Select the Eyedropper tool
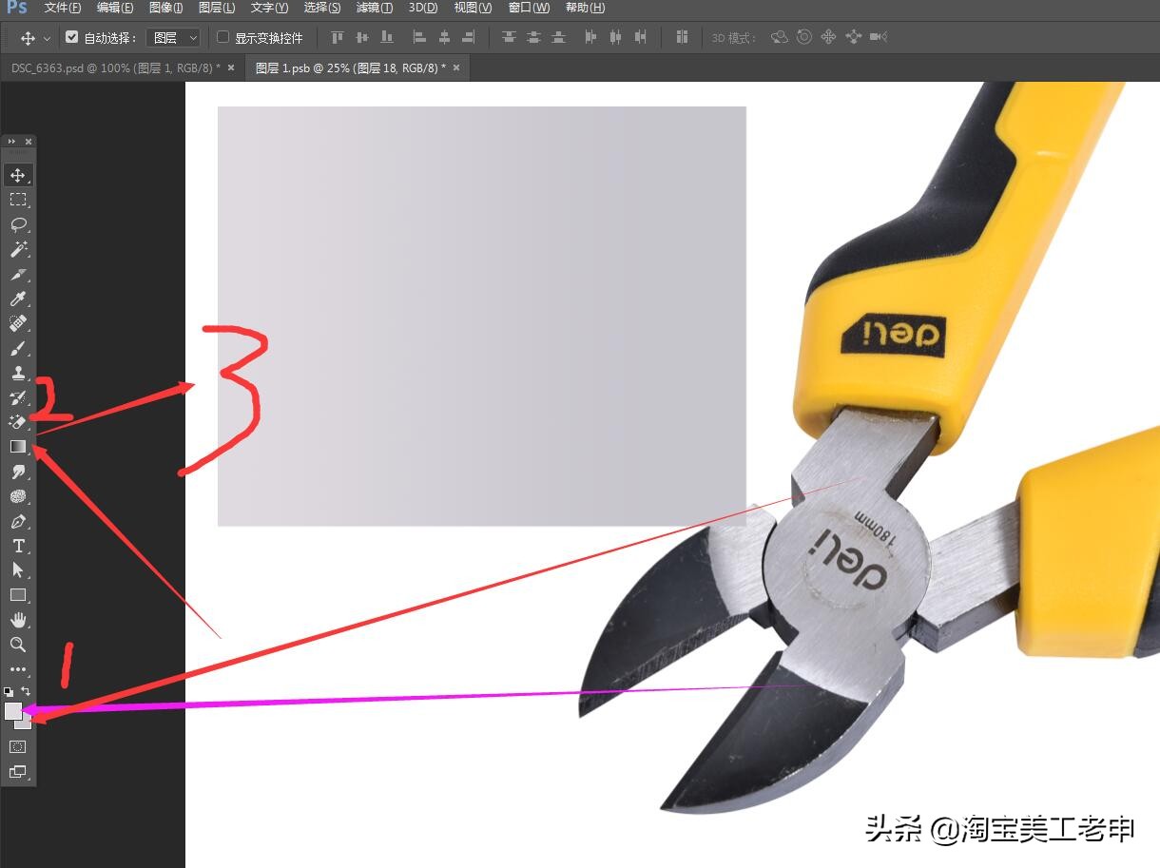This screenshot has width=1160, height=868. tap(18, 299)
